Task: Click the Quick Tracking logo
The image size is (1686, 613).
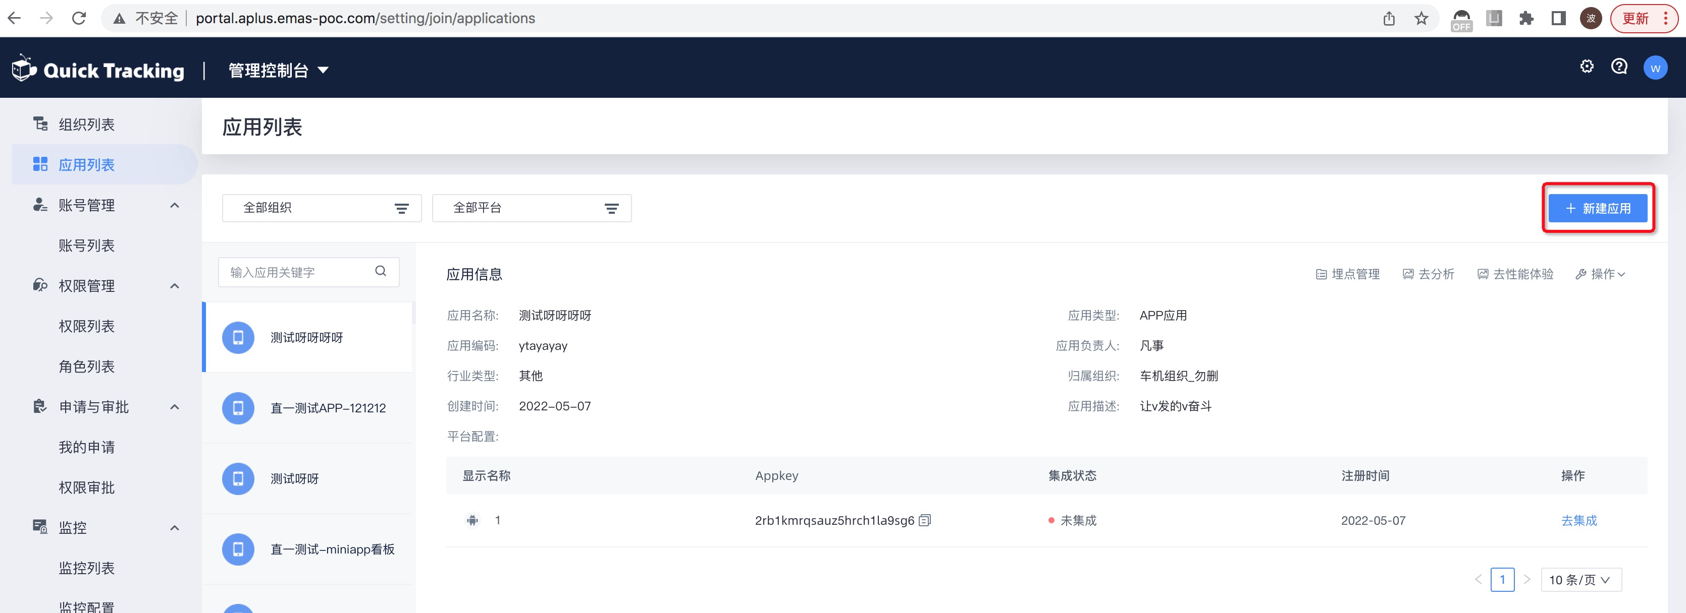Action: [98, 69]
